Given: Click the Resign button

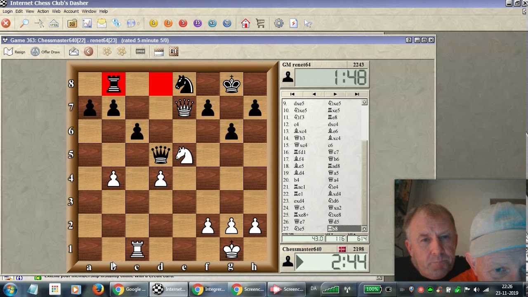Looking at the screenshot, I should pos(15,52).
